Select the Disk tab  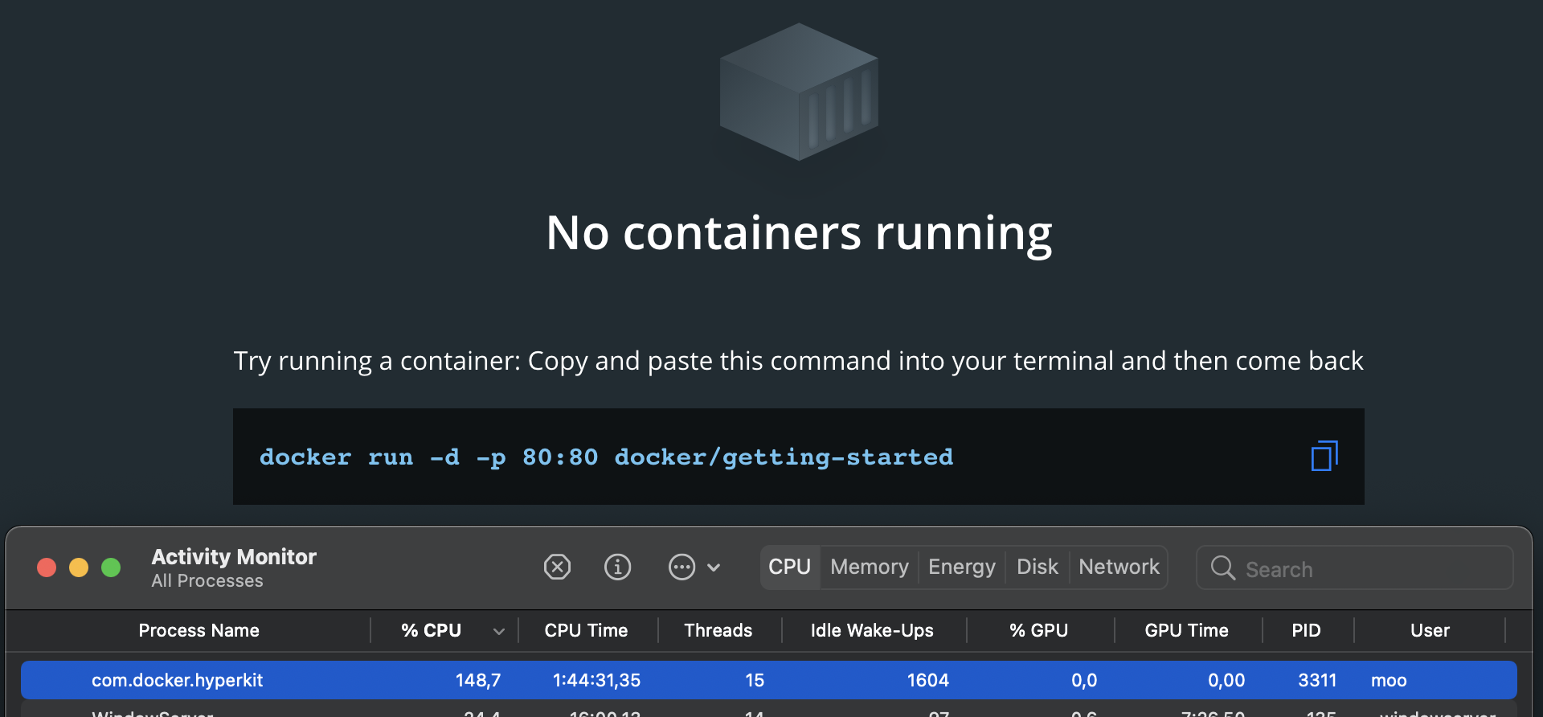(1037, 567)
